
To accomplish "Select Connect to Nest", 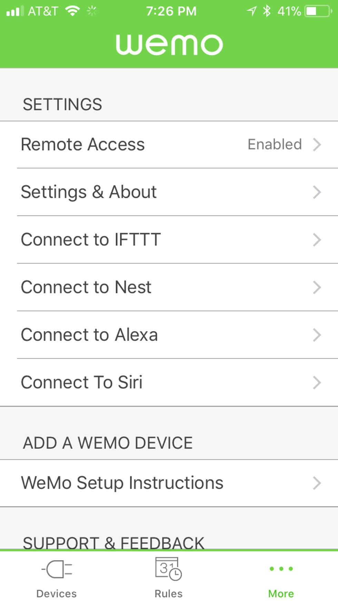I will (86, 287).
